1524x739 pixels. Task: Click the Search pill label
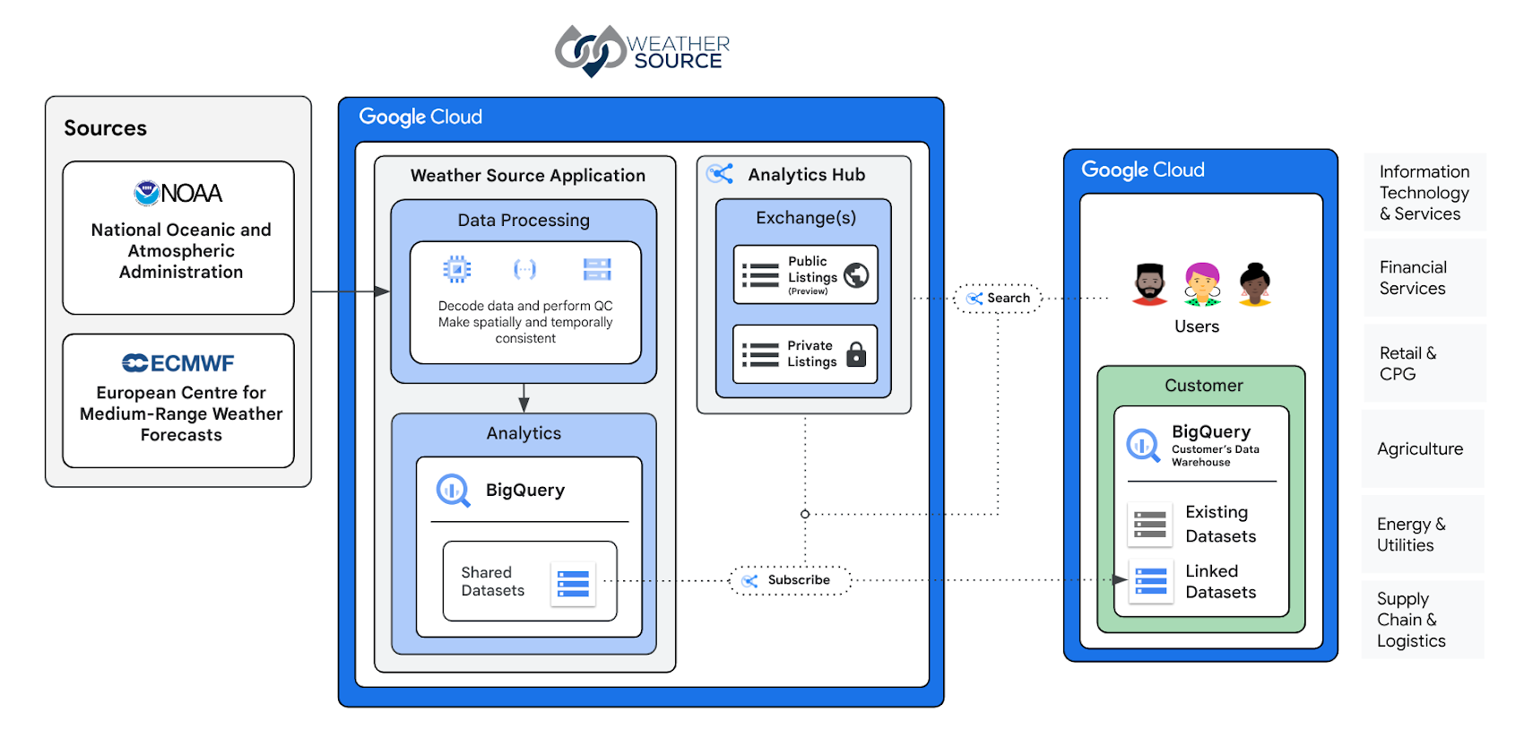point(1009,298)
